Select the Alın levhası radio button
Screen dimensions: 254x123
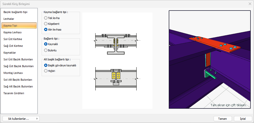point(53,30)
